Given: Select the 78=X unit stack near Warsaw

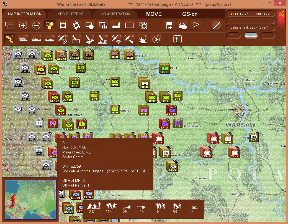Looking at the screenshot, I should pos(214,139).
